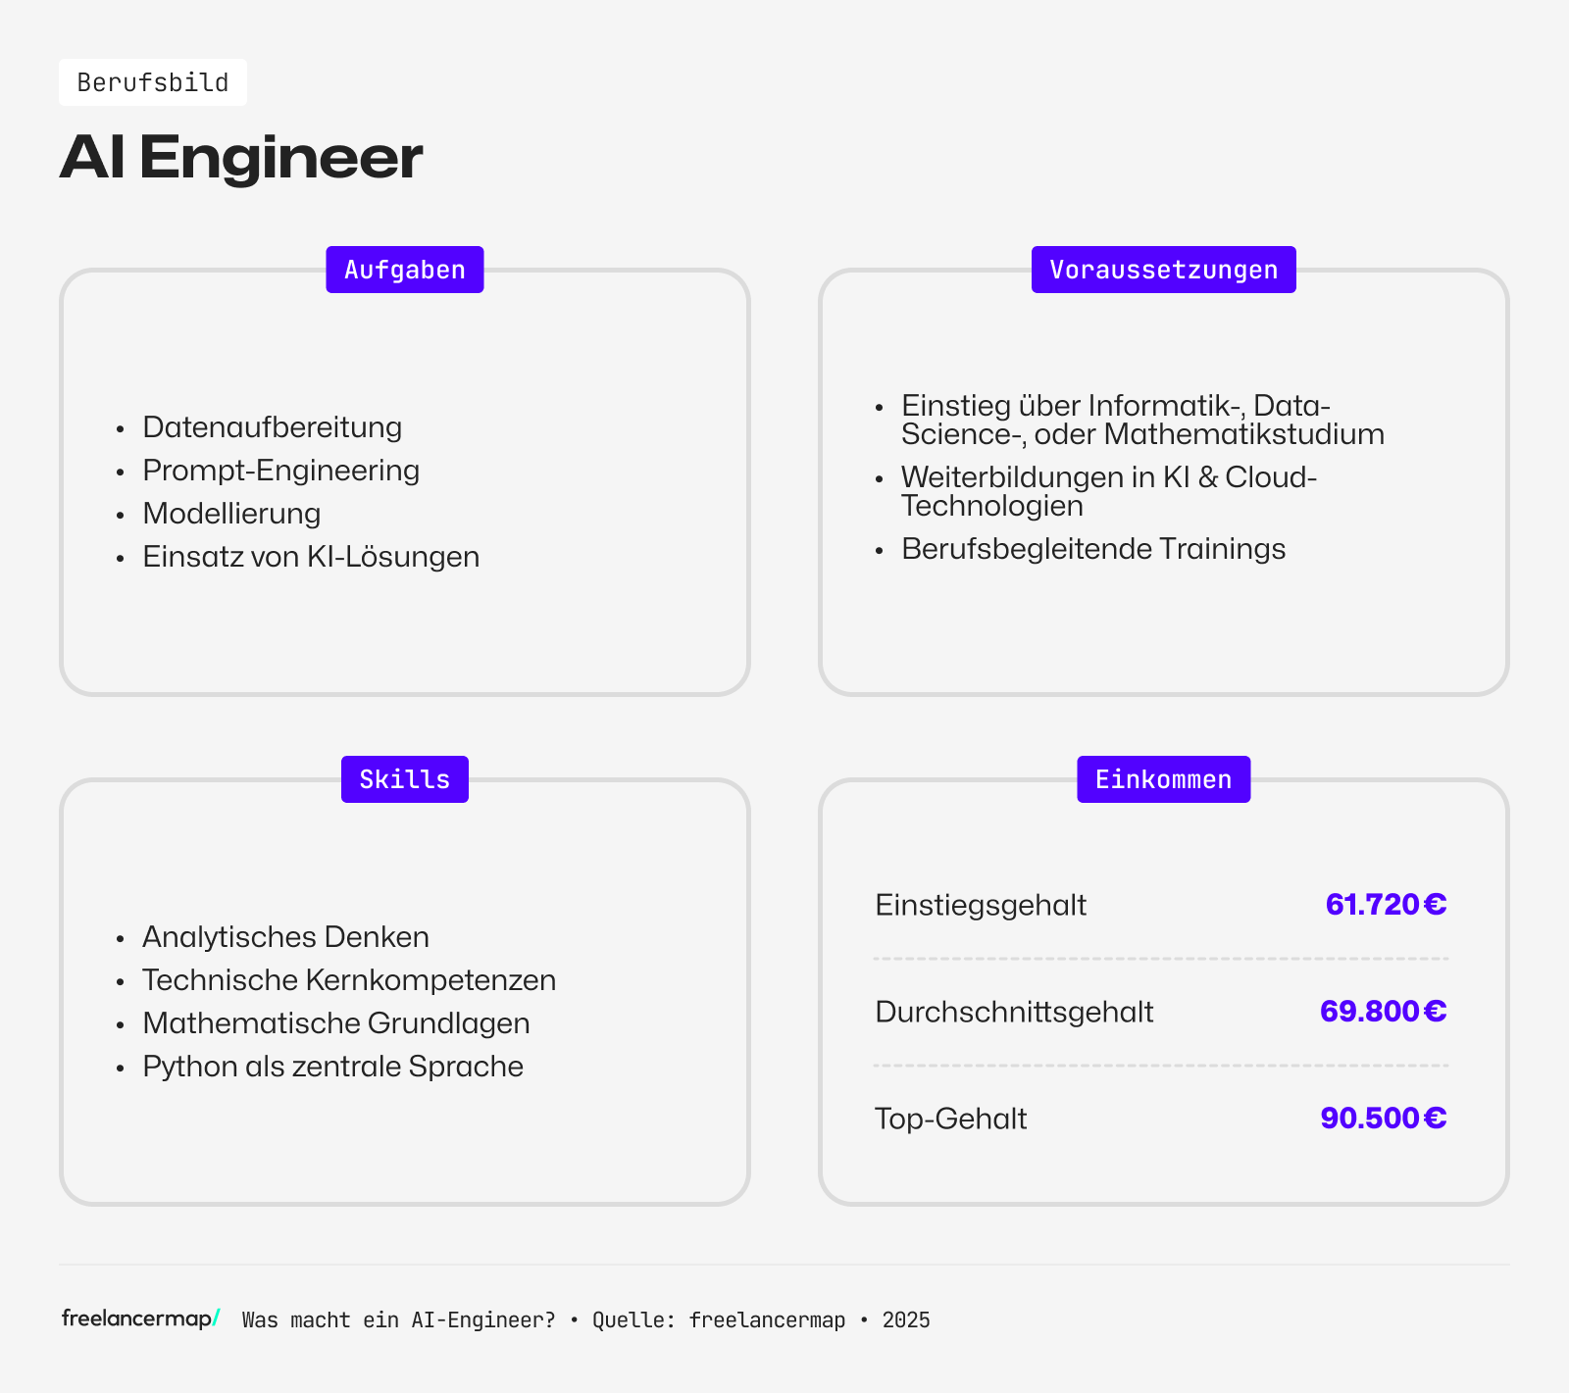Screen dimensions: 1569x1393
Task: Click the Durchschnittsgehalt value 69.800 €
Action: [1382, 1011]
